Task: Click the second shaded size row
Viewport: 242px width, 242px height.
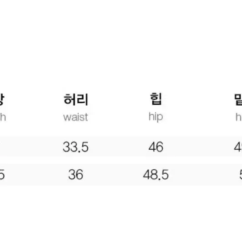Action: (121, 175)
